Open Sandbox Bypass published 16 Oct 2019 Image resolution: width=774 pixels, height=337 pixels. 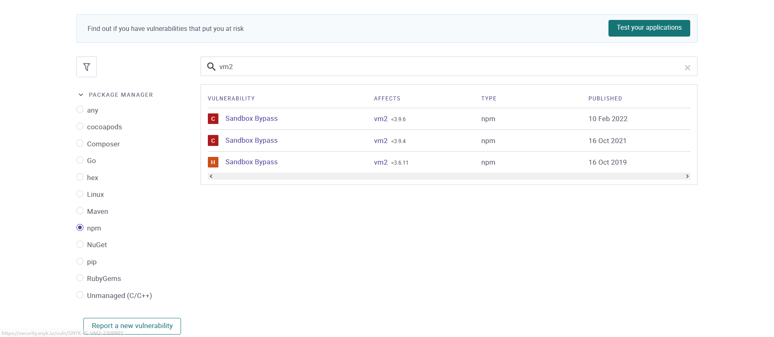(251, 162)
